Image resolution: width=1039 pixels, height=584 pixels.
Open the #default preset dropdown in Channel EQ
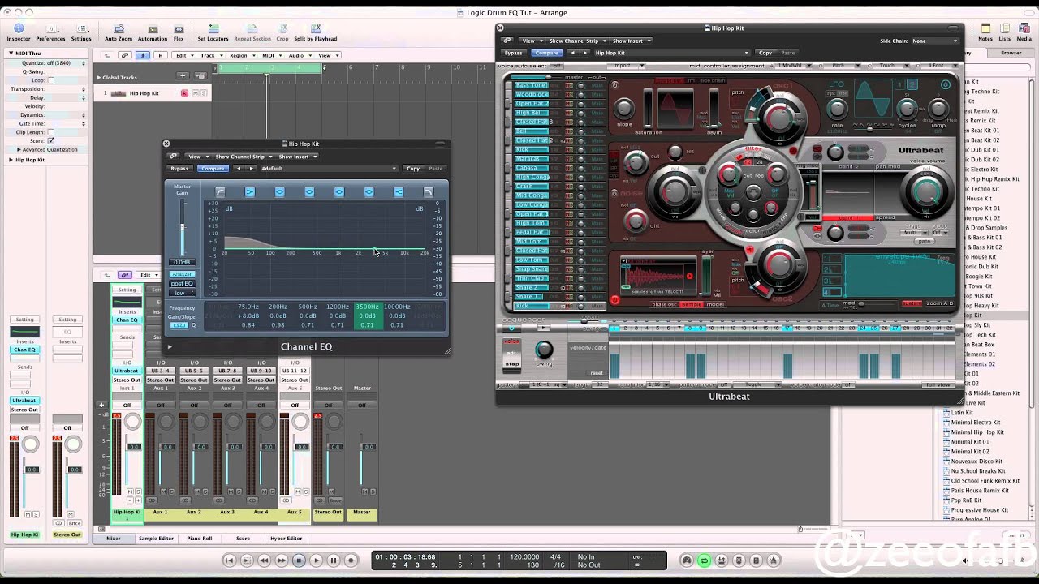(328, 169)
